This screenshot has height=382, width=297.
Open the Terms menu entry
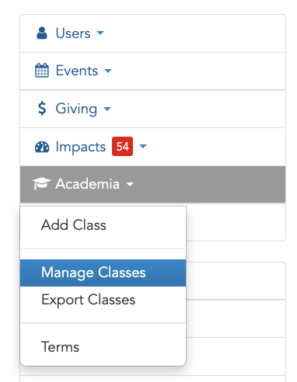pyautogui.click(x=60, y=347)
